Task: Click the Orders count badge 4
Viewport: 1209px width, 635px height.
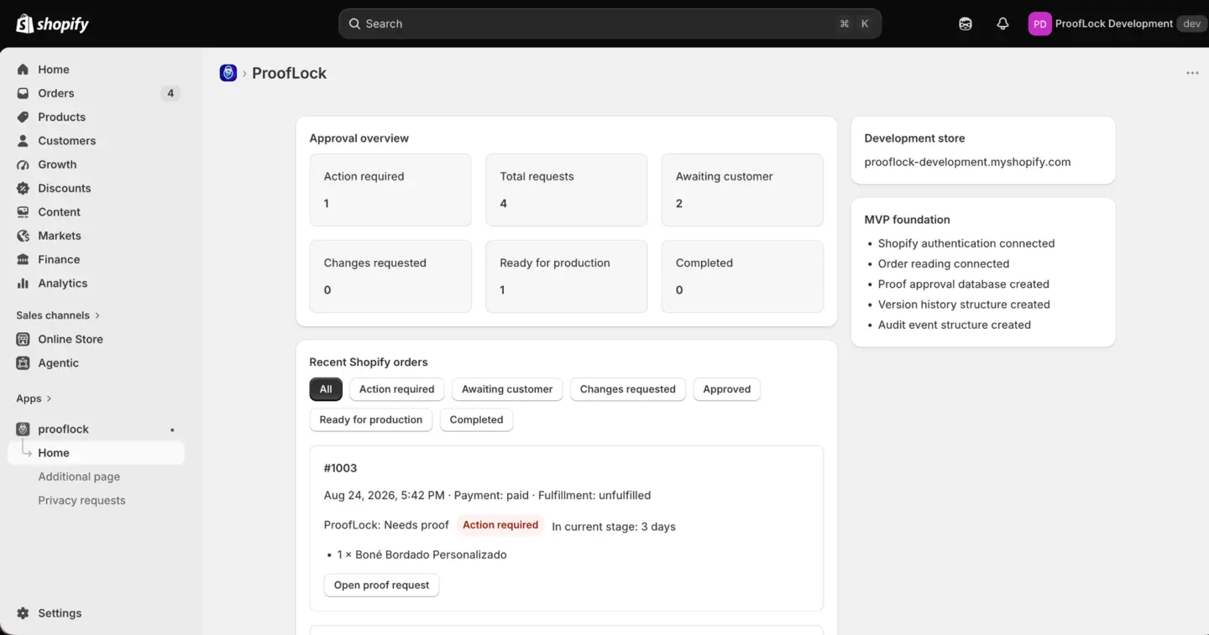Action: click(170, 93)
